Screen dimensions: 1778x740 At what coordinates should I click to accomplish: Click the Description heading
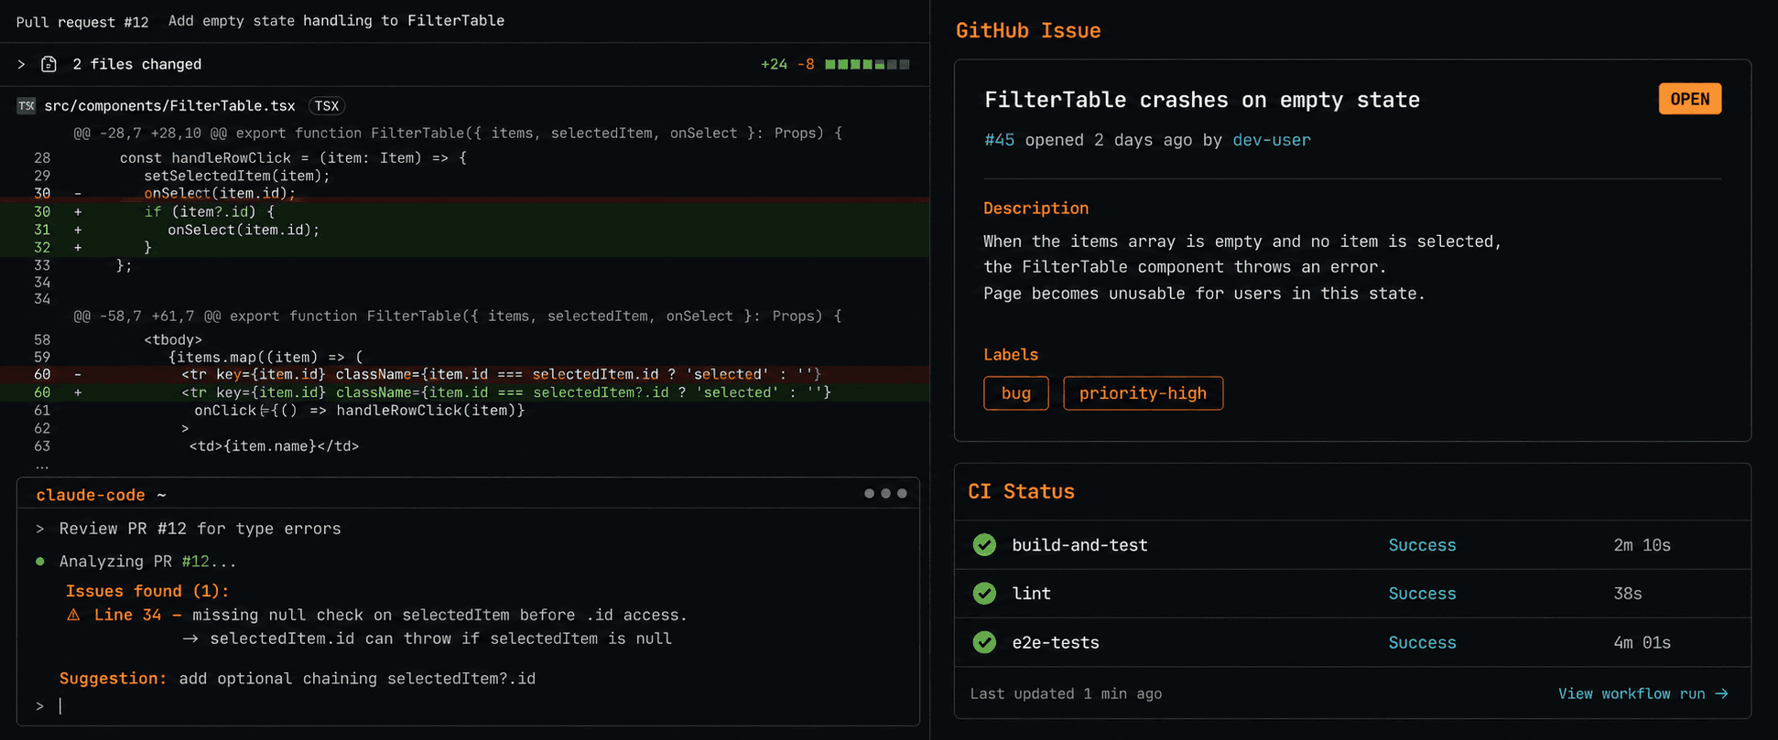click(x=1035, y=209)
